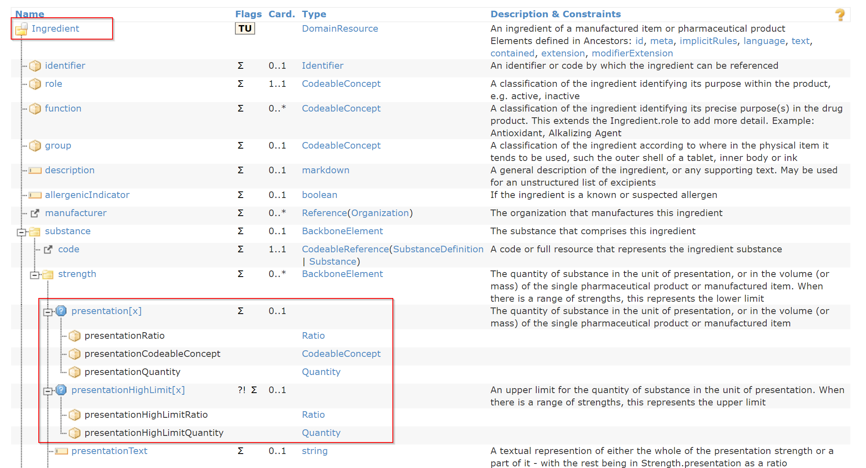Image resolution: width=866 pixels, height=468 pixels.
Task: Click the Ingredient resource icon
Action: pyautogui.click(x=22, y=28)
